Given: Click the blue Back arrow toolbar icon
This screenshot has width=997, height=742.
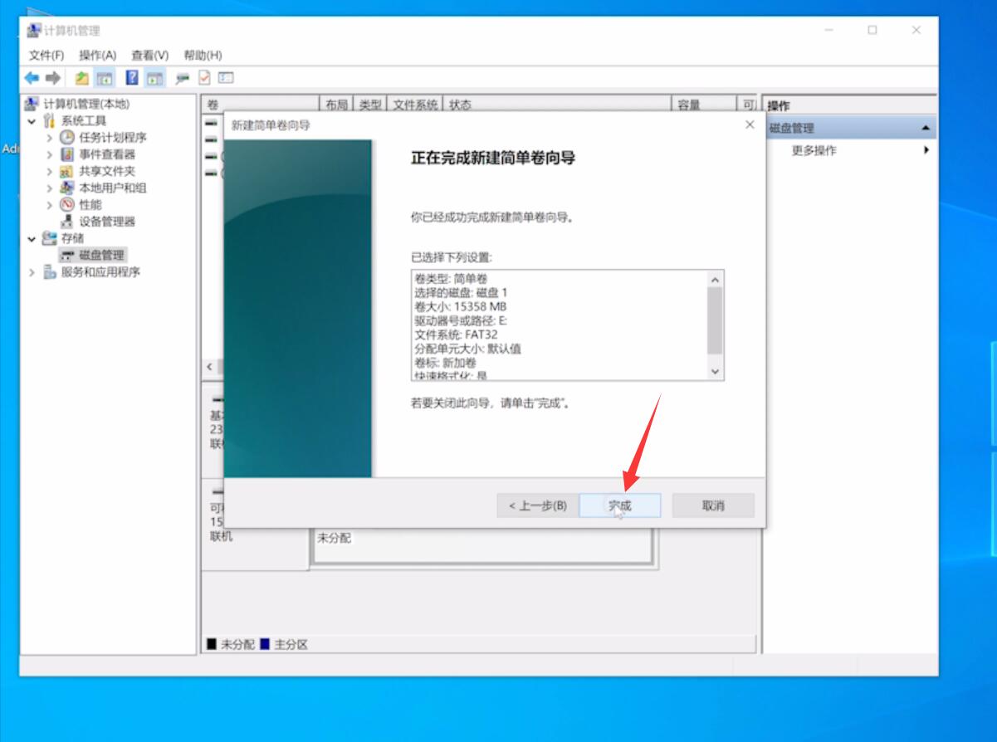Looking at the screenshot, I should (x=32, y=78).
